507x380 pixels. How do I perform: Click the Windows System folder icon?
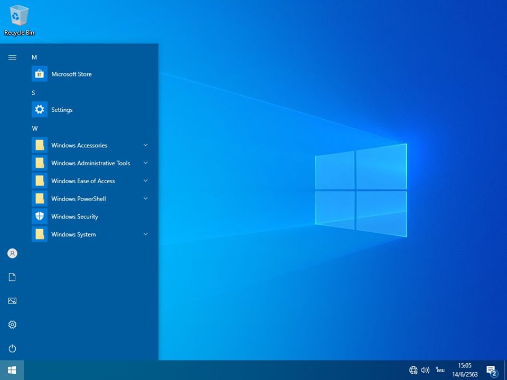tap(40, 234)
